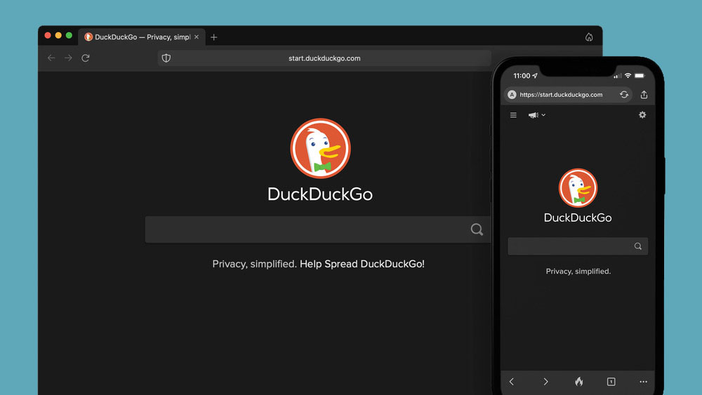Tap the phone search field
Image resolution: width=702 pixels, height=395 pixels.
point(578,246)
